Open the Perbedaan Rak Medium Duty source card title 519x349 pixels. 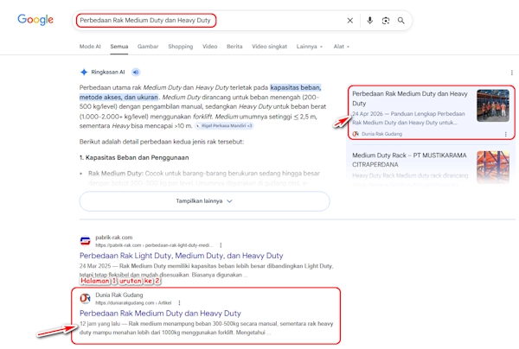[410, 98]
